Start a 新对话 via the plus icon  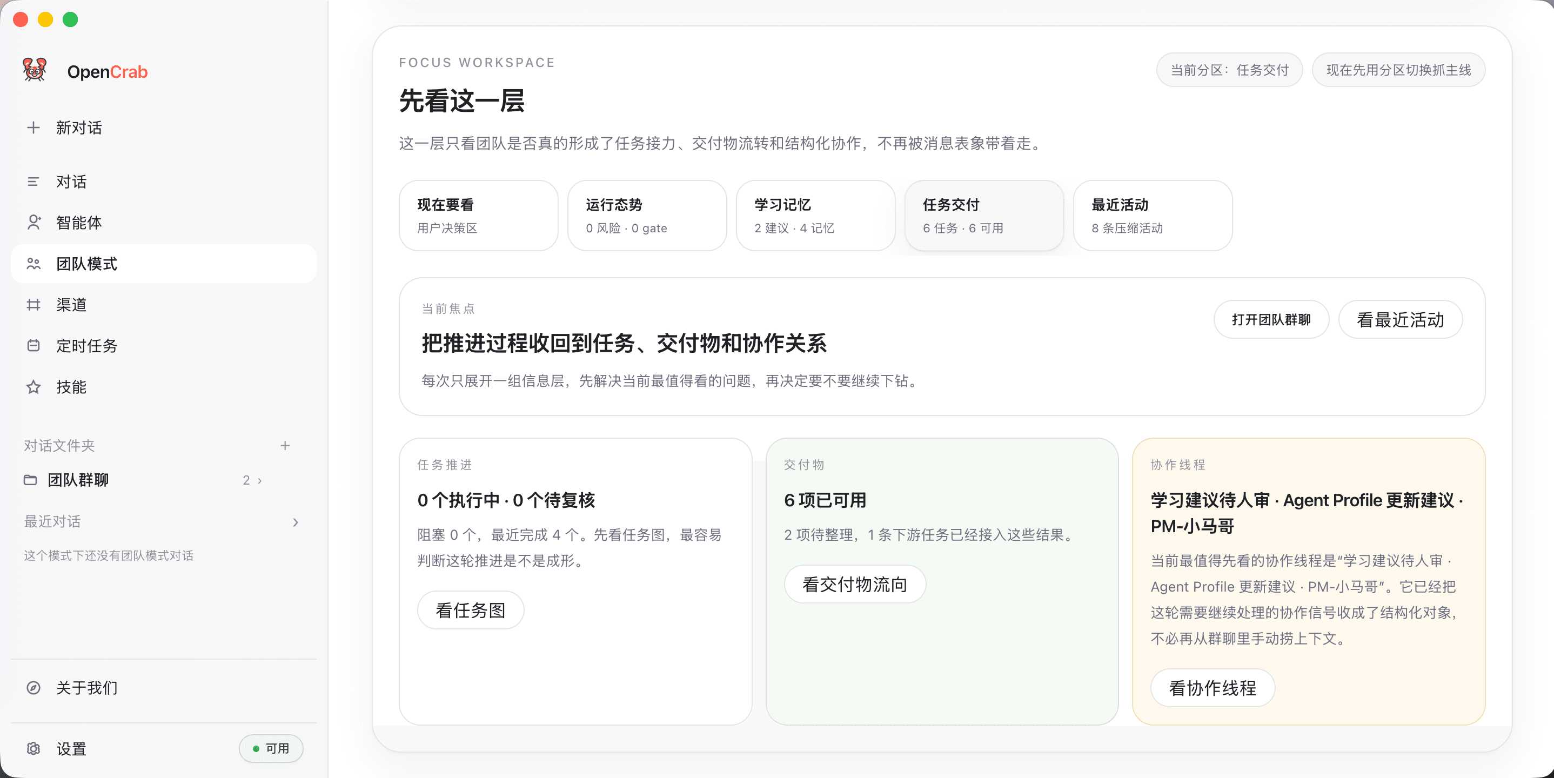click(x=33, y=128)
